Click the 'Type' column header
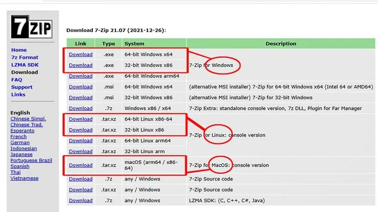378x212 pixels. click(108, 44)
